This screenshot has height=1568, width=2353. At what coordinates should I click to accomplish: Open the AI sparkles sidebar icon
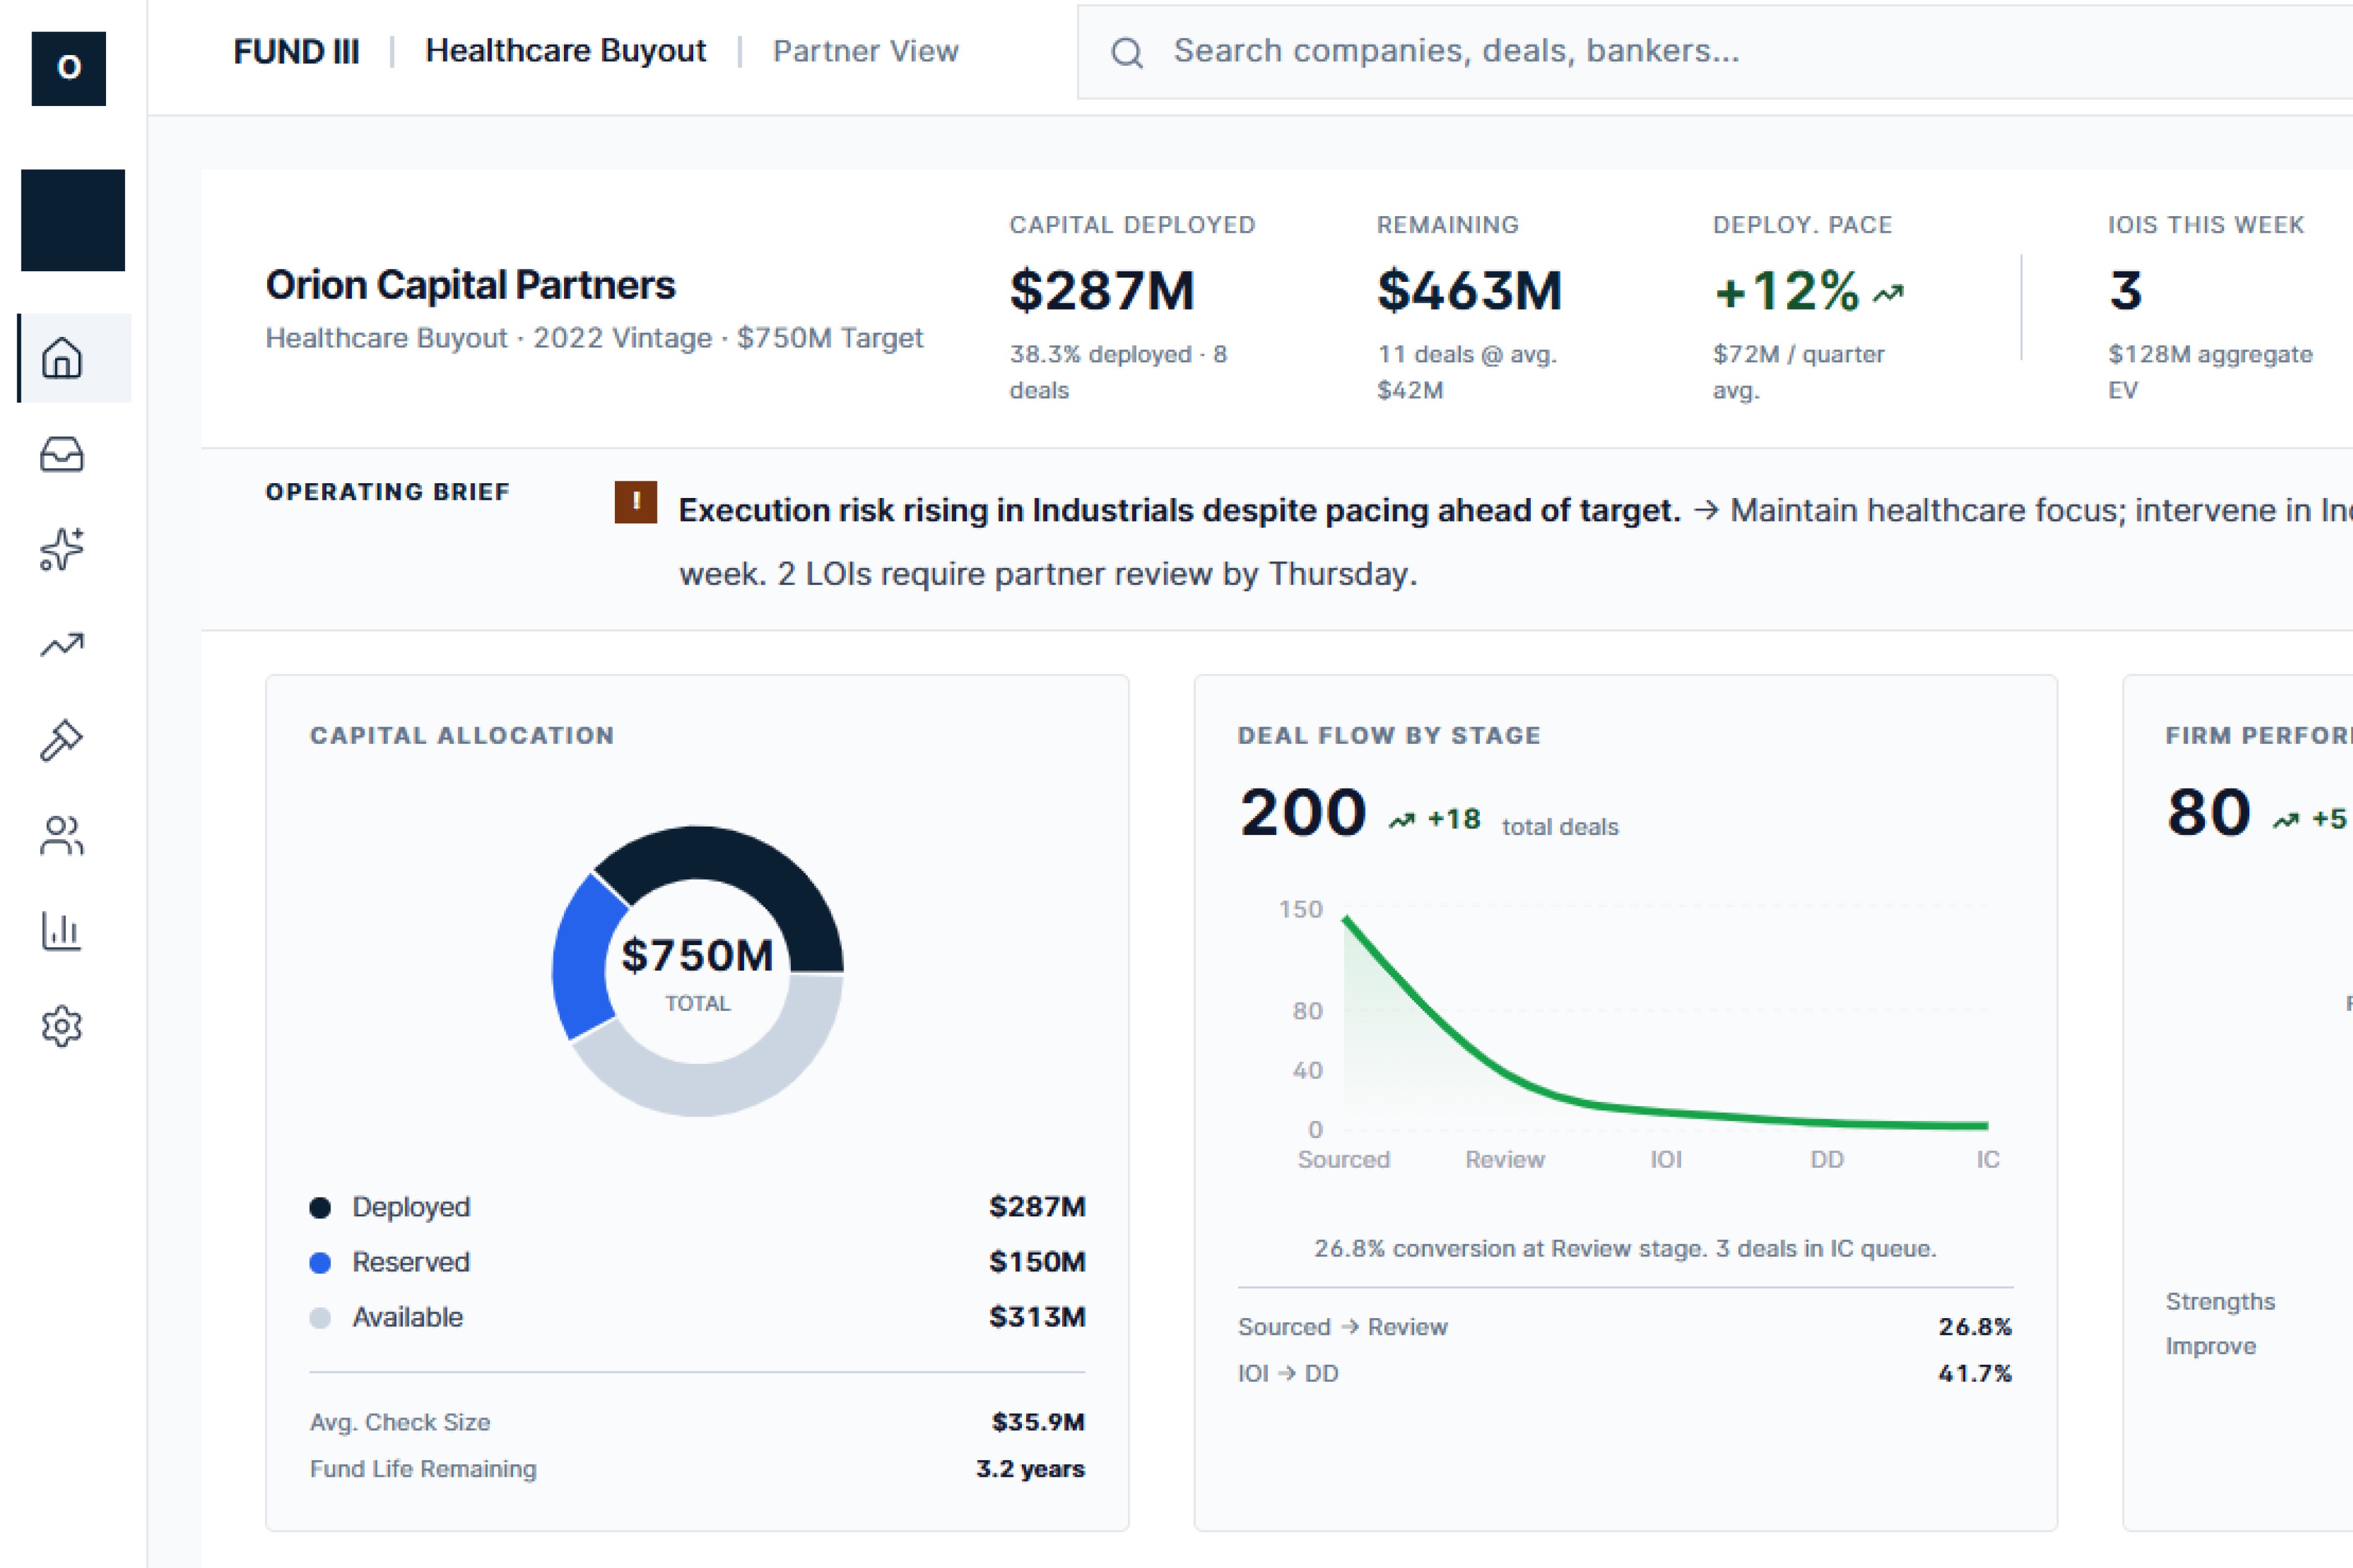(62, 549)
